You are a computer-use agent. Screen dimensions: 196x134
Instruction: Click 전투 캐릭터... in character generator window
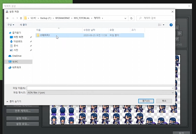pos(22,111)
